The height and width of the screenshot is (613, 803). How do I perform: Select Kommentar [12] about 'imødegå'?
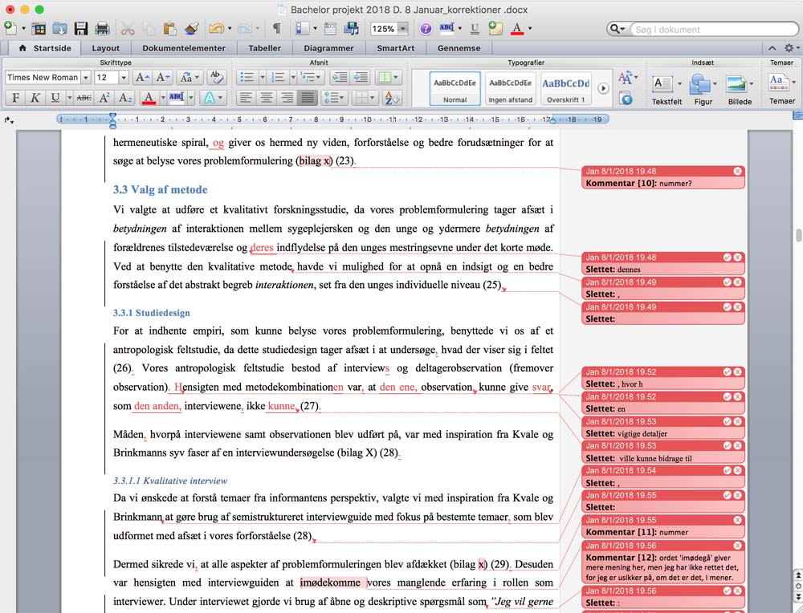[x=662, y=562]
